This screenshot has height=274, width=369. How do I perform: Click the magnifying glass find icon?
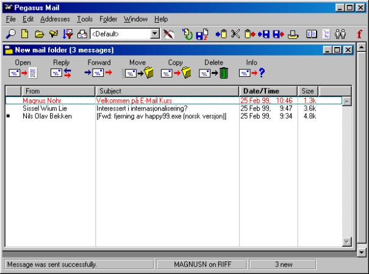click(10, 34)
